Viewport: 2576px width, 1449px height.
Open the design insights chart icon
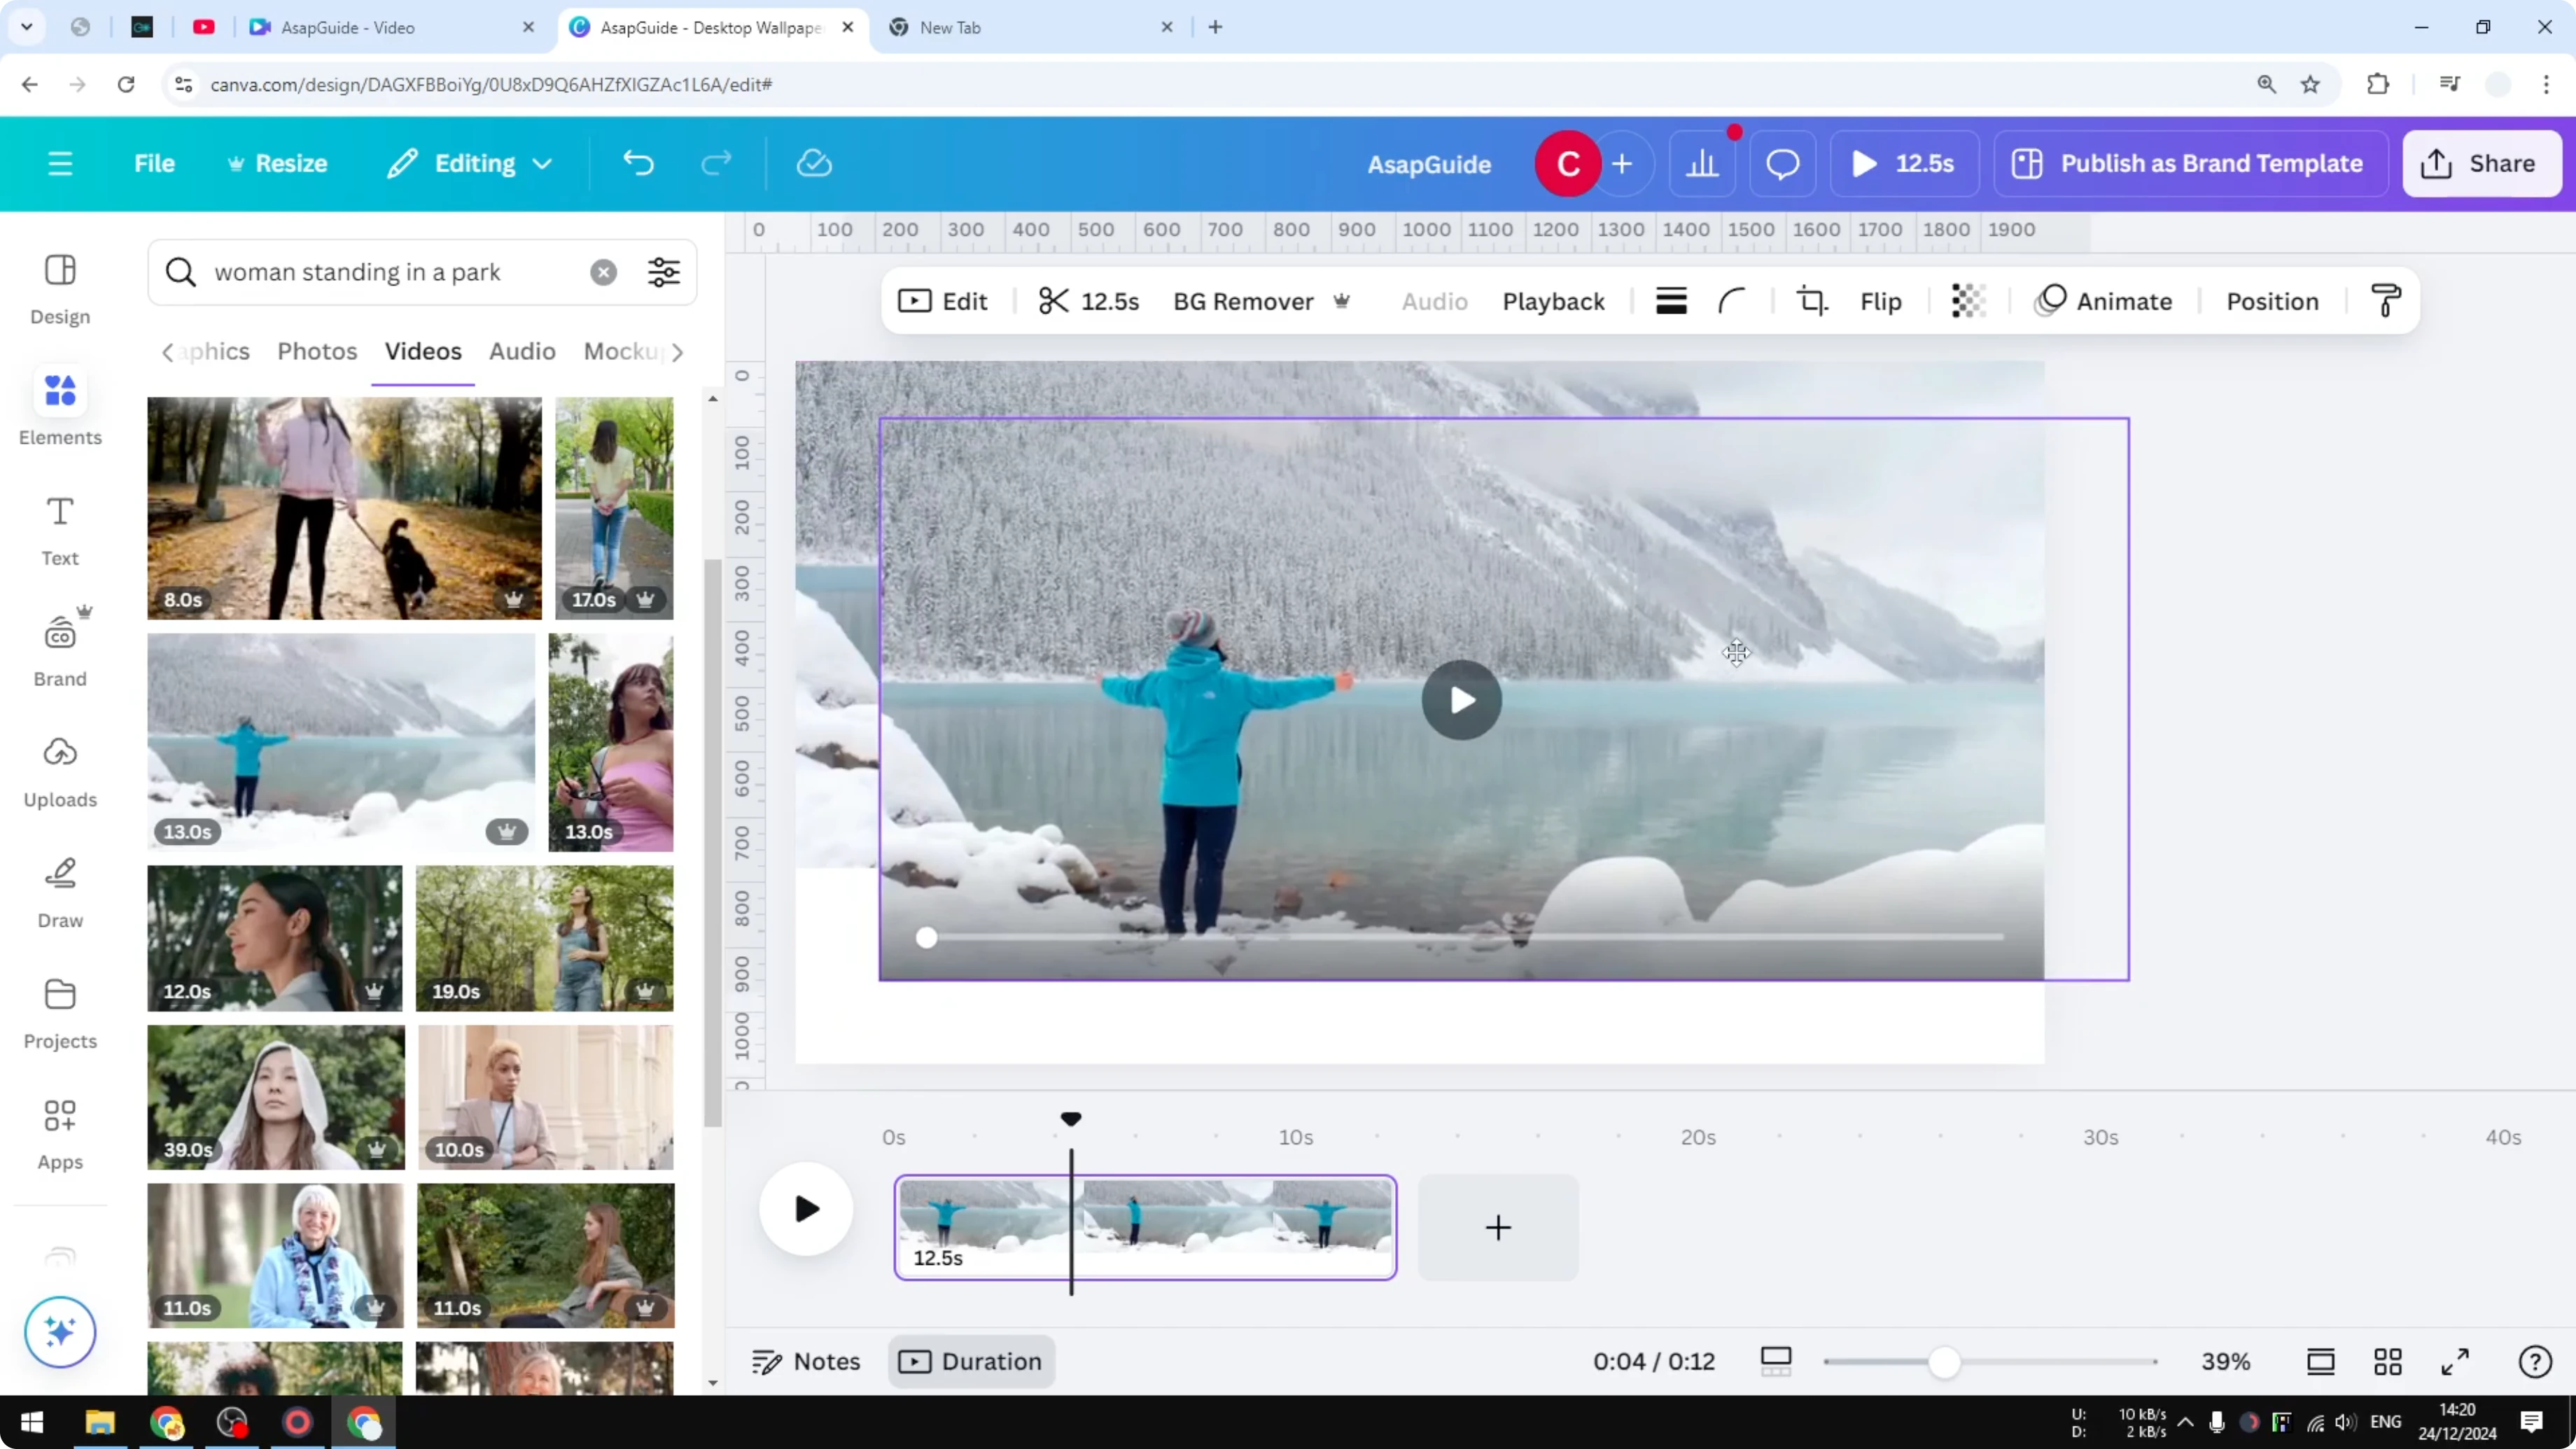tap(1703, 163)
